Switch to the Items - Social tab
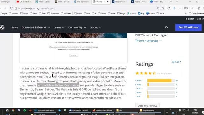Image resolution: width=204 pixels, height=115 pixels. tap(62, 2)
